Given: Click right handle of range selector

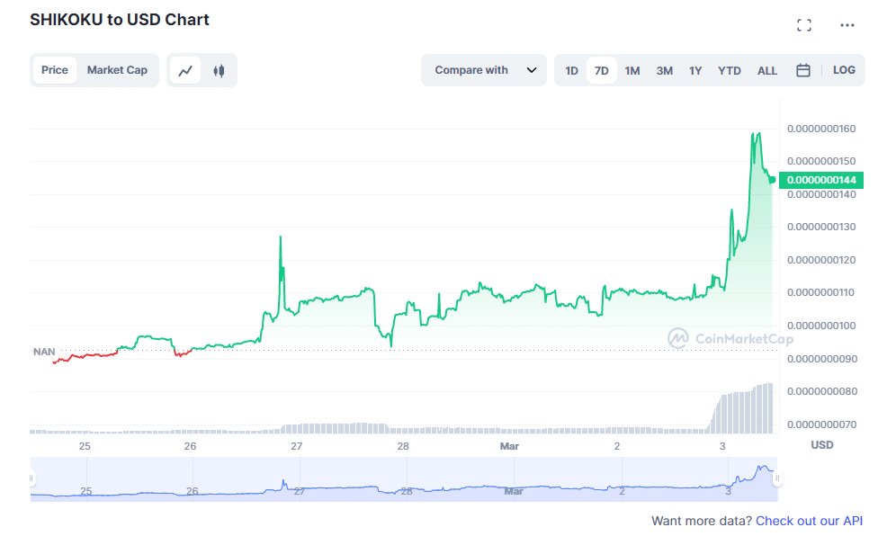Looking at the screenshot, I should click(777, 478).
